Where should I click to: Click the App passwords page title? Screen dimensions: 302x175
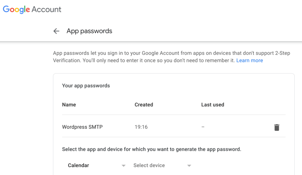click(x=89, y=31)
